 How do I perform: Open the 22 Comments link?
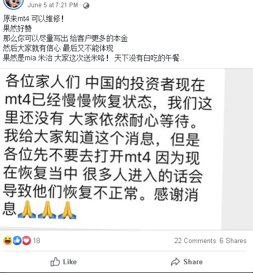click(195, 240)
